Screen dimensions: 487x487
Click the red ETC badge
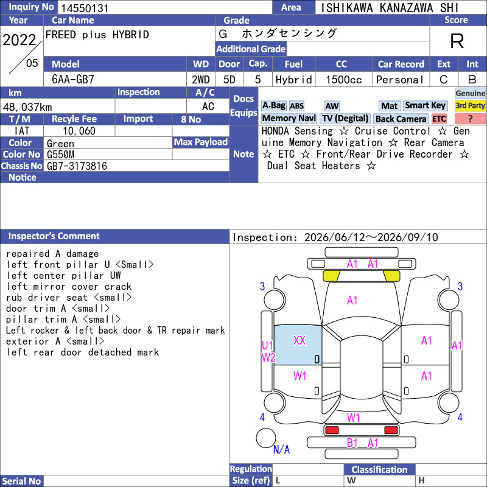[439, 119]
